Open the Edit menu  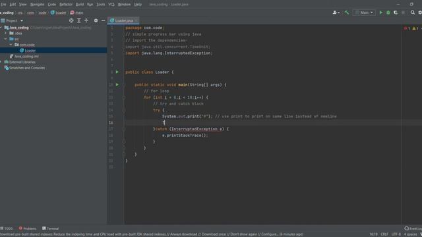(x=13, y=5)
